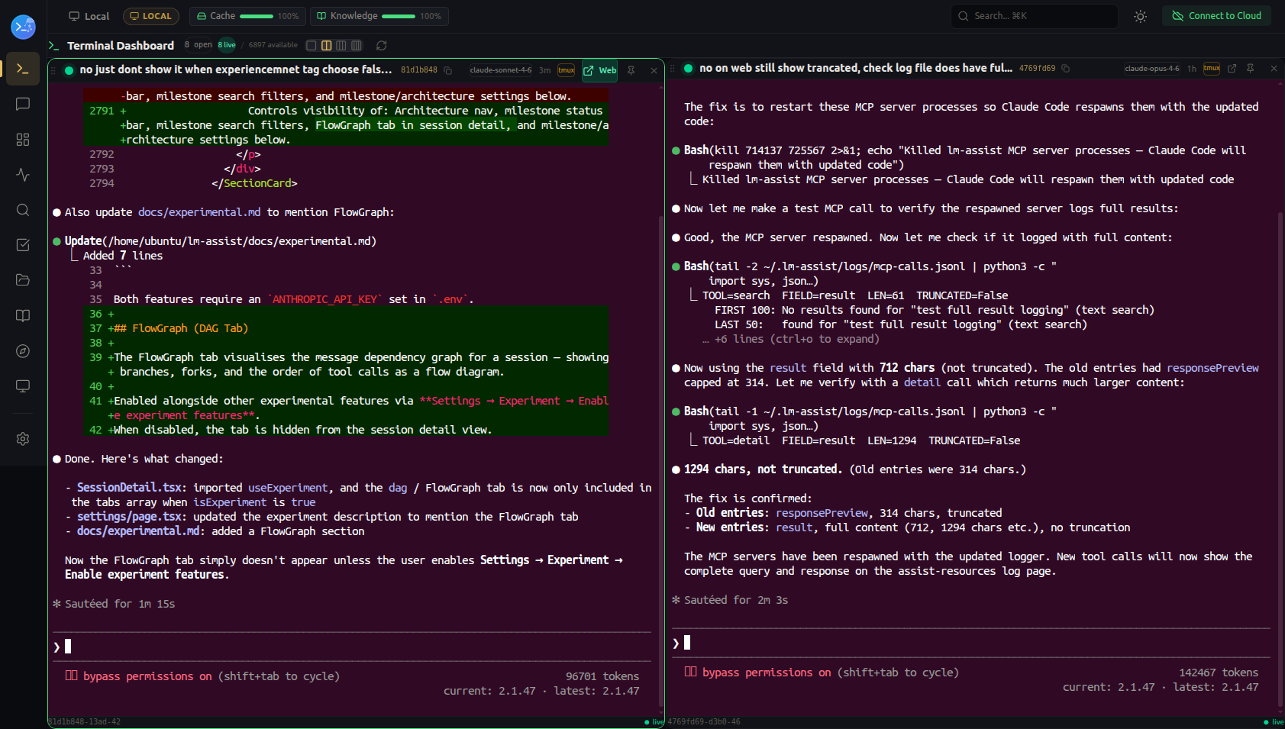The height and width of the screenshot is (729, 1285).
Task: Click the '96701 tokens' counter
Action: [602, 676]
